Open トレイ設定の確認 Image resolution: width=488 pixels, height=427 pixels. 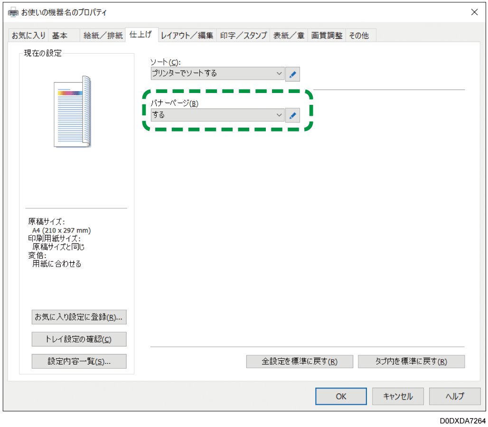point(79,339)
